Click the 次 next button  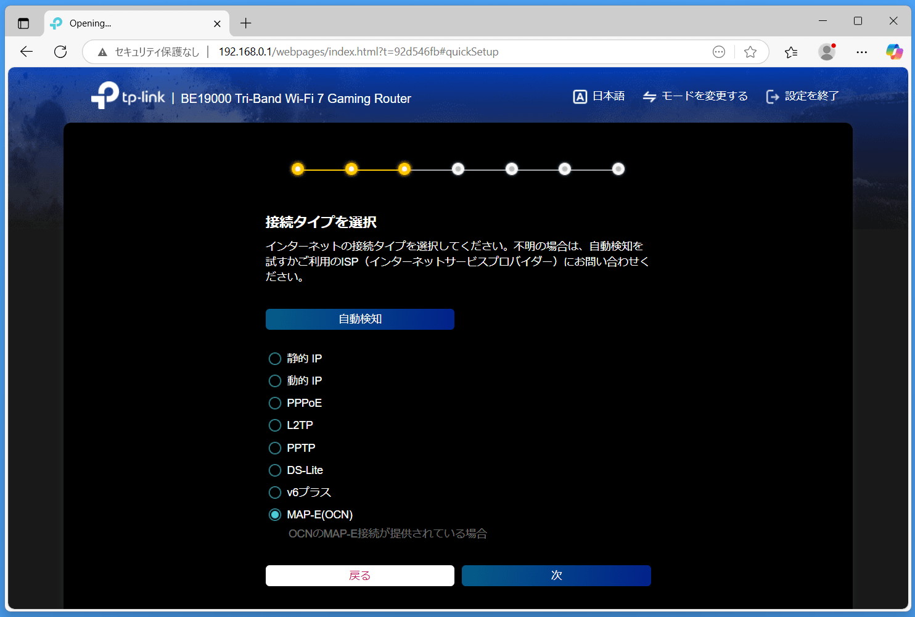coord(556,576)
